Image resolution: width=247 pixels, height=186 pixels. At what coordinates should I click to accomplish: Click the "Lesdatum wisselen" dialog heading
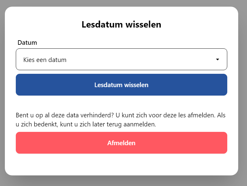[x=121, y=24]
